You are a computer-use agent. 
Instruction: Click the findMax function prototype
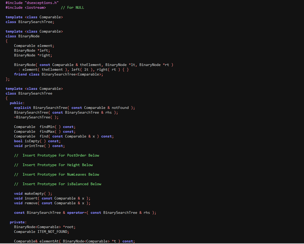pos(44,131)
